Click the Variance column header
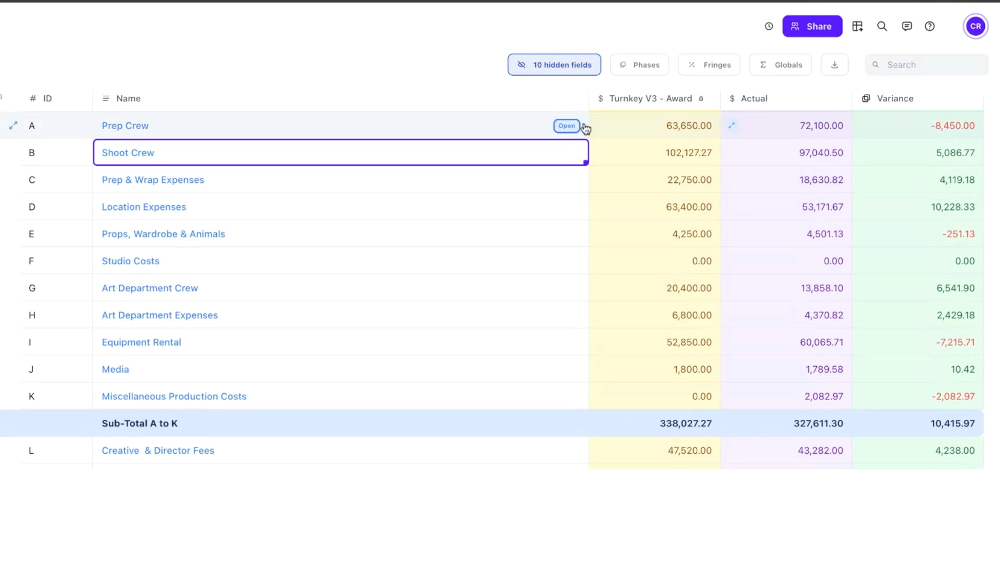The height and width of the screenshot is (563, 1000). point(895,99)
